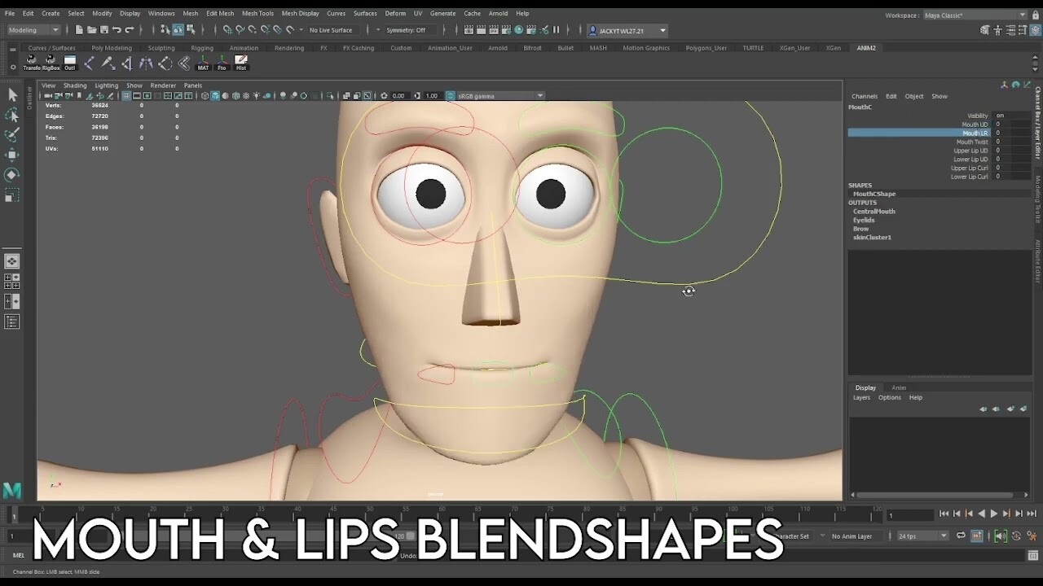Click the MAT shelf icon
1043x586 pixels.
click(x=203, y=63)
